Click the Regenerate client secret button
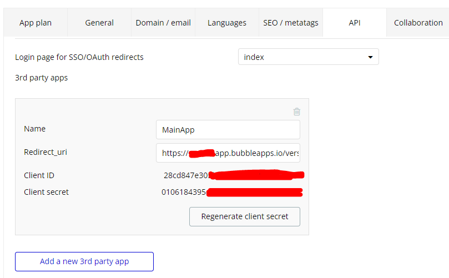 point(245,216)
